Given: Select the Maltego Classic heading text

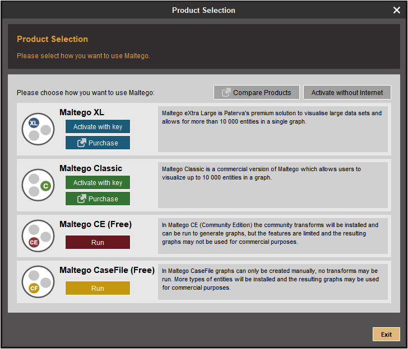Looking at the screenshot, I should tap(91, 168).
